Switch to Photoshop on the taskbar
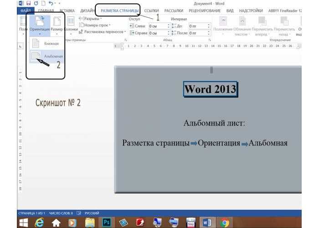 [x=107, y=223]
